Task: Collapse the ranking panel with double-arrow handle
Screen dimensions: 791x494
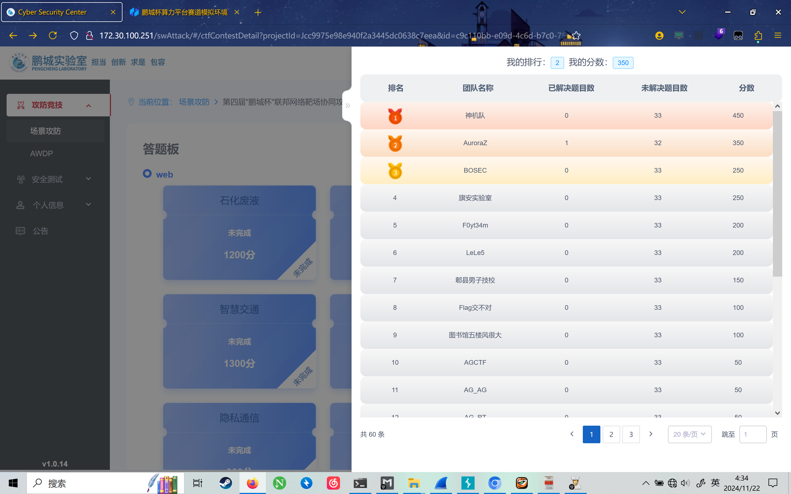Action: coord(347,106)
